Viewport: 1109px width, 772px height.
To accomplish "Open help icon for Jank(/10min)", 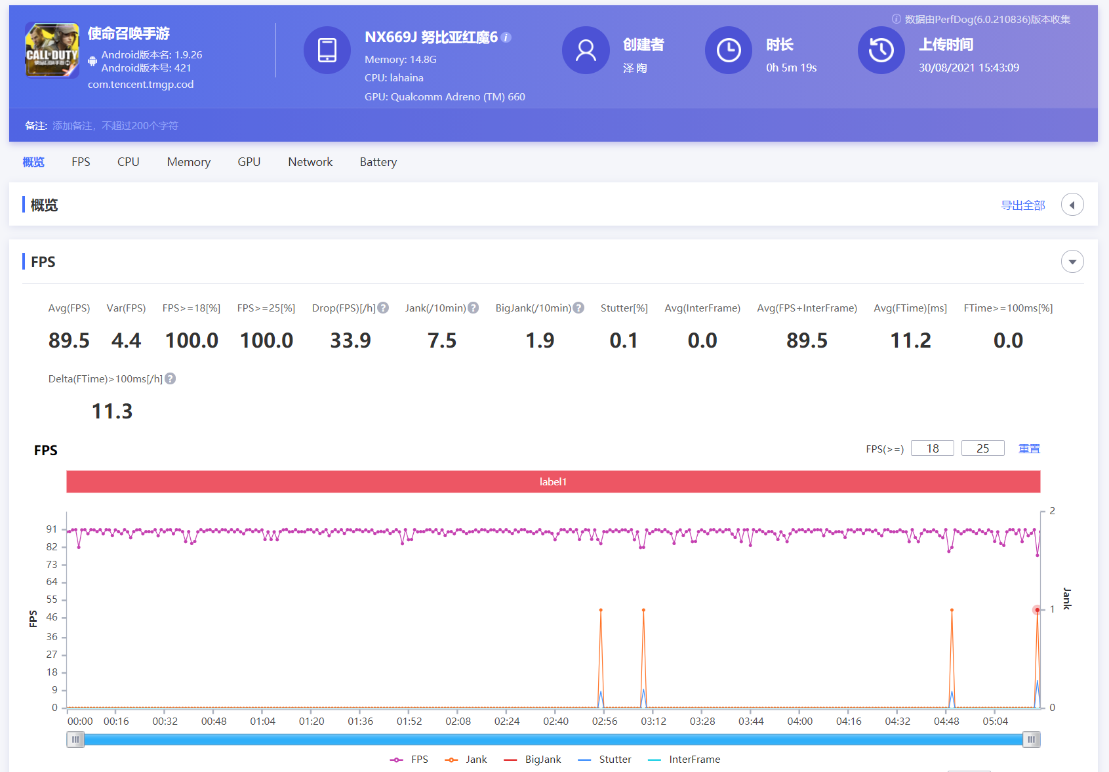I will point(474,308).
